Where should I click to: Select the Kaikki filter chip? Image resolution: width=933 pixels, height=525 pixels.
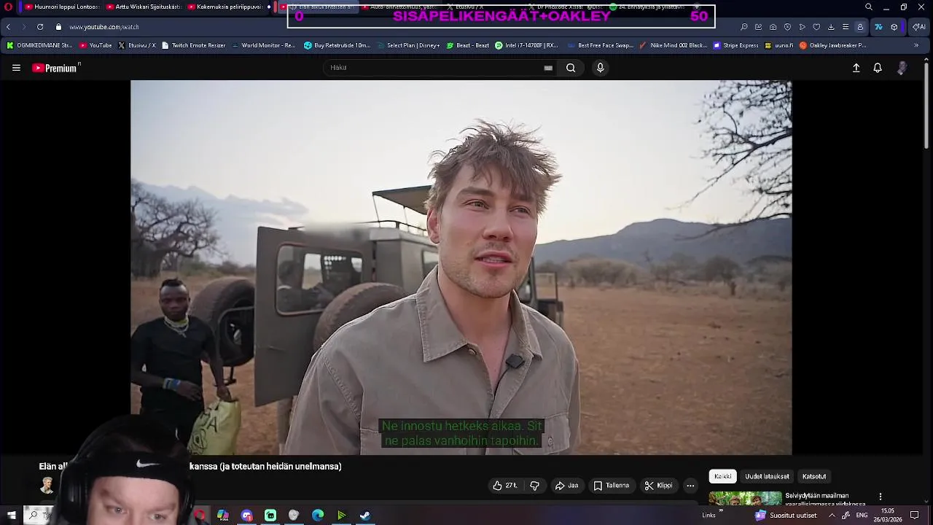pyautogui.click(x=723, y=476)
